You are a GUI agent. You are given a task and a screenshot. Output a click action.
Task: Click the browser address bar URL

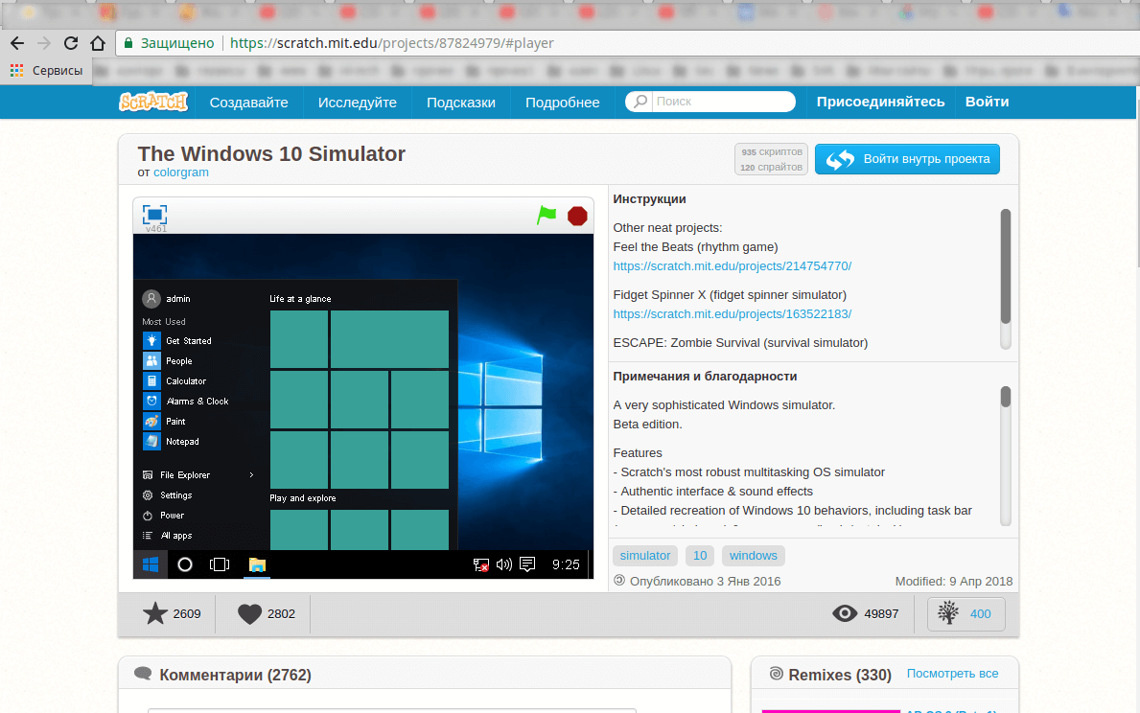392,43
